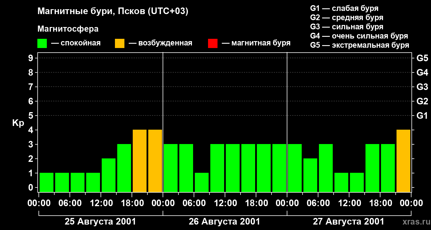The height and width of the screenshot is (230, 431).
Task: Select the "— спокойная" legend label
Action: click(76, 43)
